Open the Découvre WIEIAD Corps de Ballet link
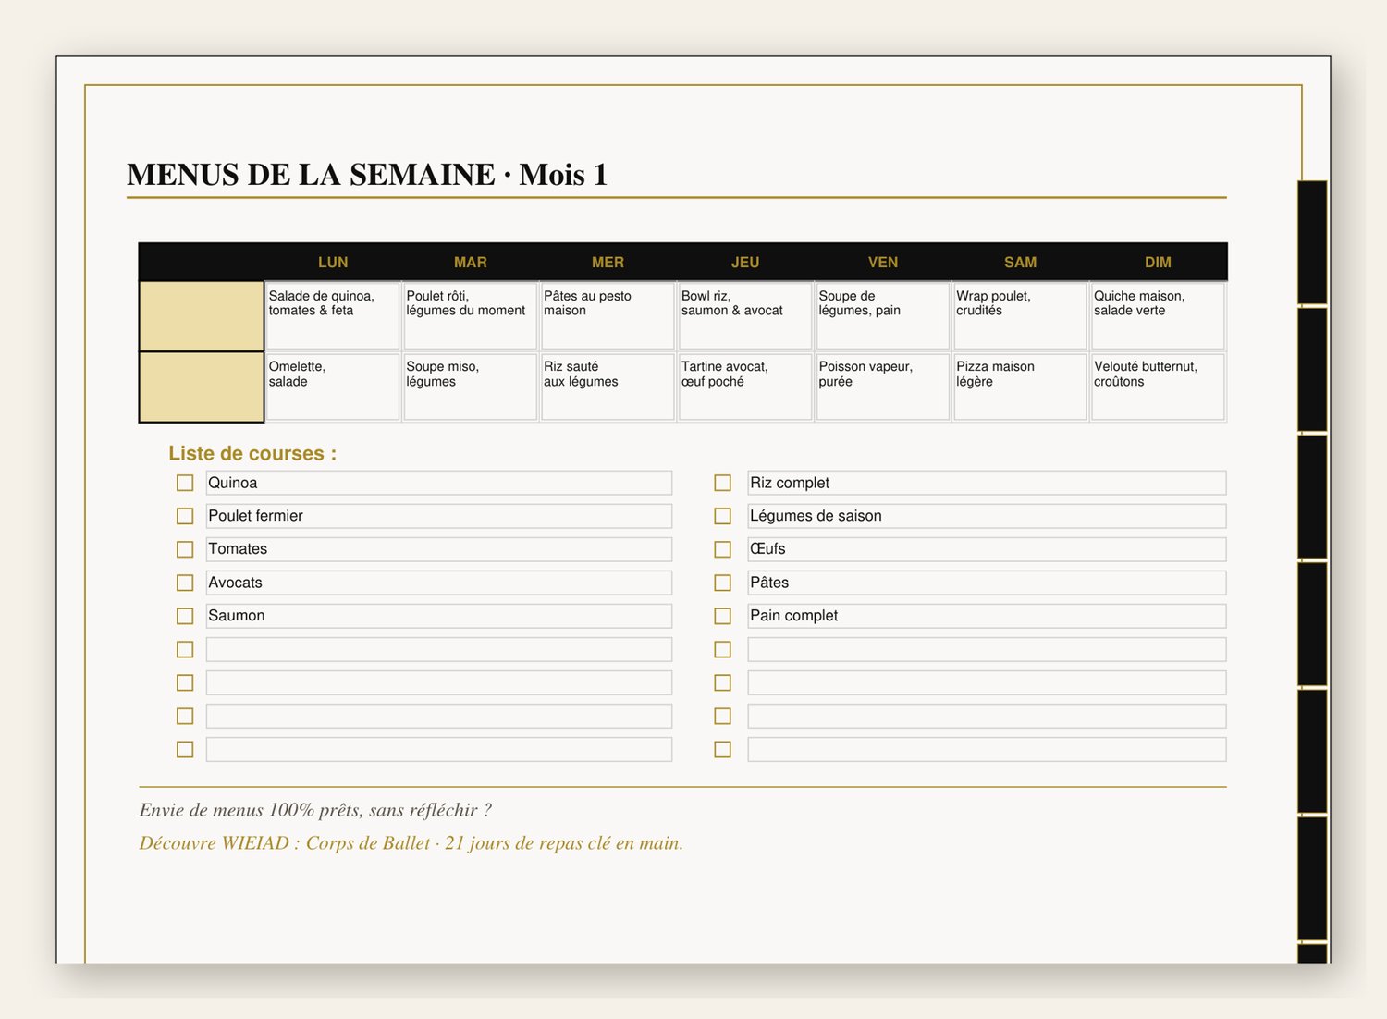This screenshot has width=1387, height=1019. tap(411, 843)
